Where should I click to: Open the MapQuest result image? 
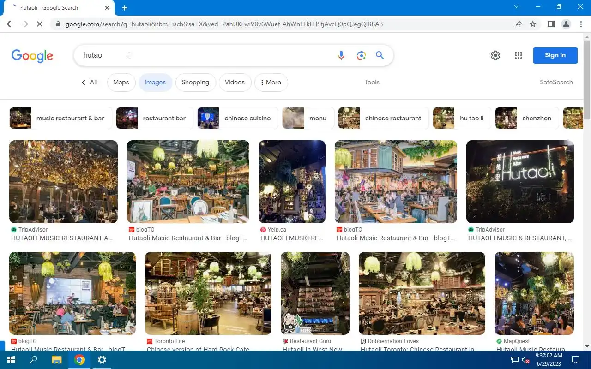[x=534, y=293]
